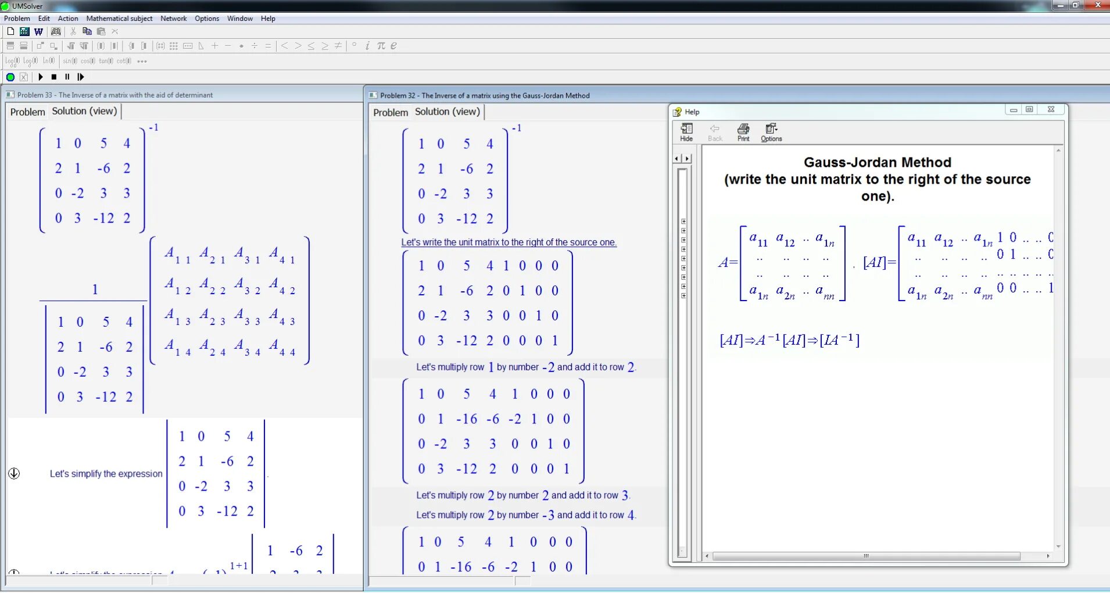Viewport: 1110px width, 593px height.
Task: Pause the solution playback
Action: tap(67, 77)
